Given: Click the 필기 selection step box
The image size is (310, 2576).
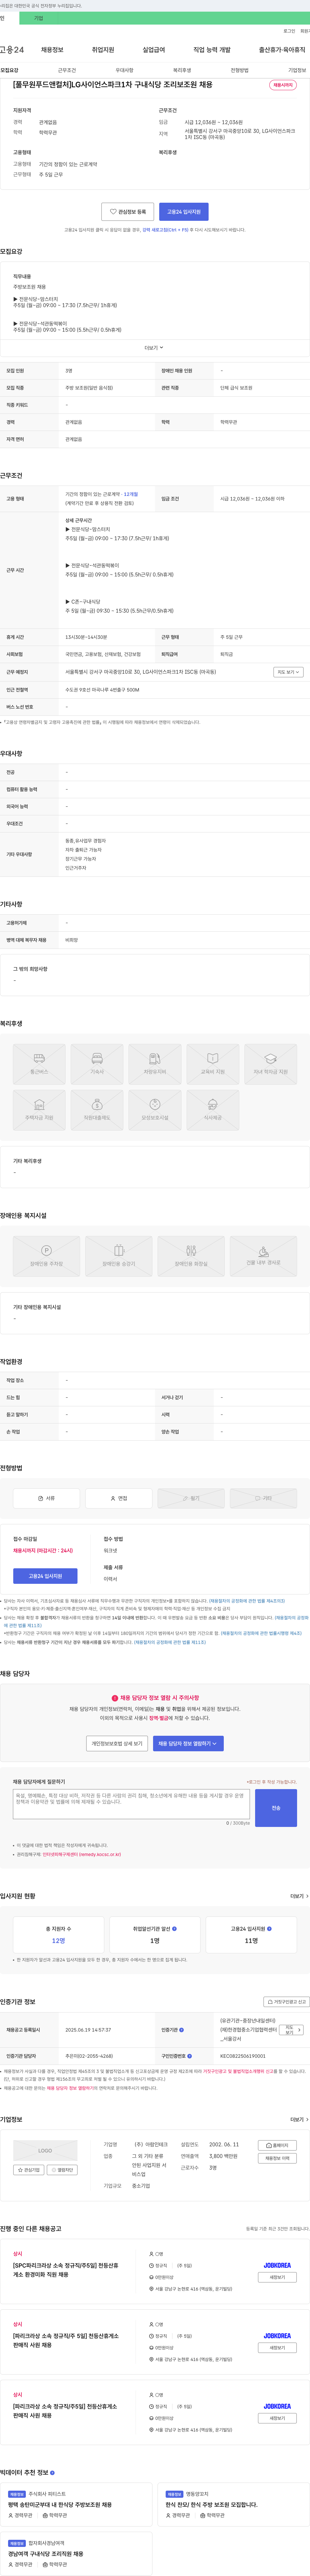Looking at the screenshot, I should [191, 1498].
